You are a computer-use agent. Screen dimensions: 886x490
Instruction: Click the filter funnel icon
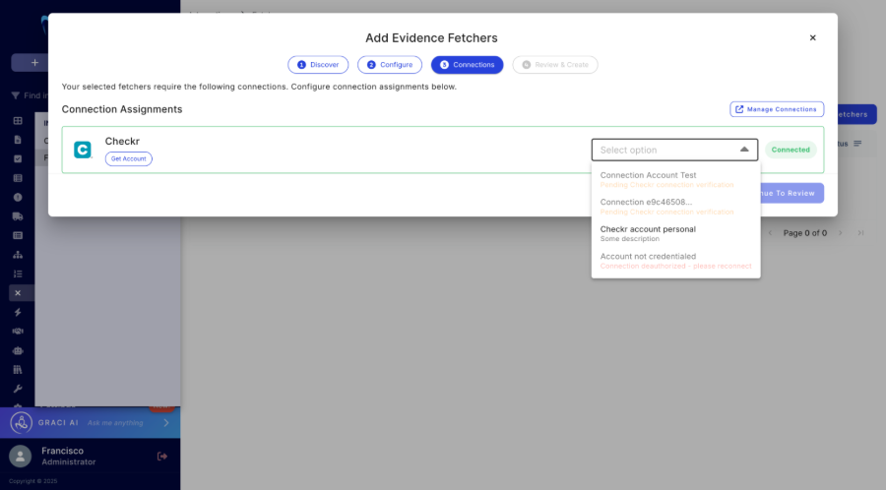pos(15,95)
